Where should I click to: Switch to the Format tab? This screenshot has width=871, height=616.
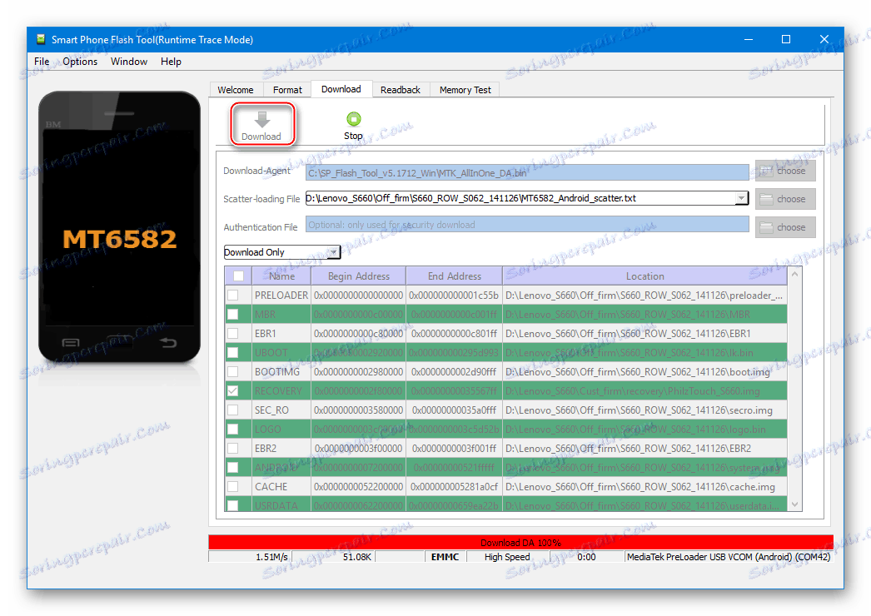click(x=287, y=89)
